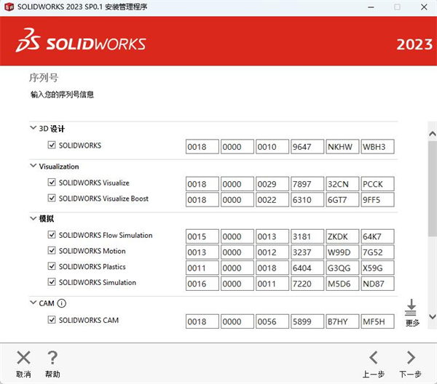This screenshot has height=384, width=437.
Task: Go back with the previous arrow (上一步)
Action: pos(374,358)
